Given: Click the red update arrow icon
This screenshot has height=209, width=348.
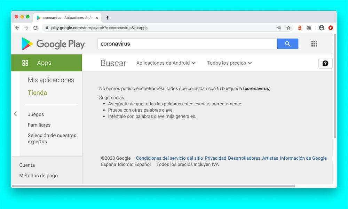Looking at the screenshot, I should click(x=331, y=28).
